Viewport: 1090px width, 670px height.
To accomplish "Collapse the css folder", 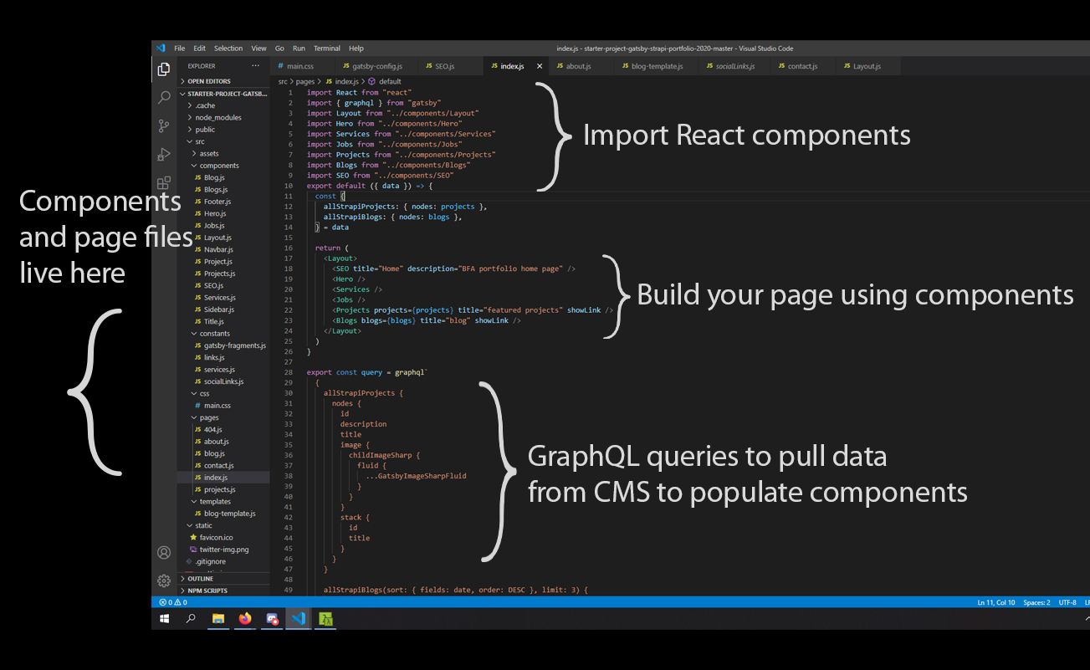I will (x=223, y=393).
